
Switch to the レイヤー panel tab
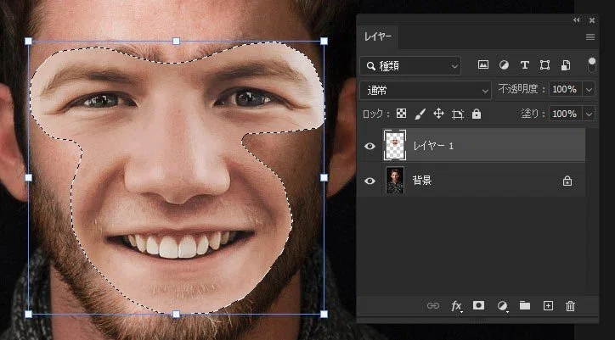(x=378, y=36)
